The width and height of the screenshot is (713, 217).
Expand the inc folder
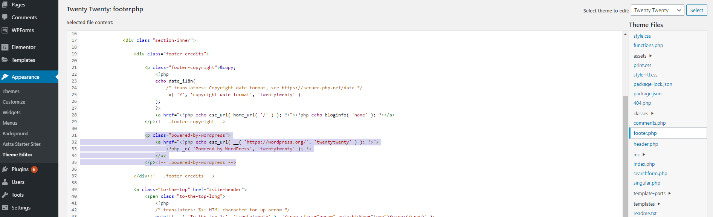coord(639,154)
